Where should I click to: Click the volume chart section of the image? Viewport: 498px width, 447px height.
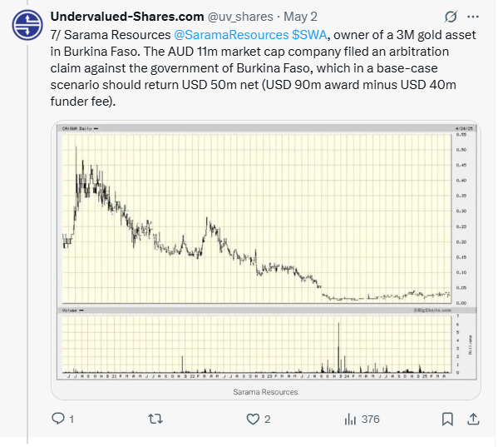tap(266, 343)
